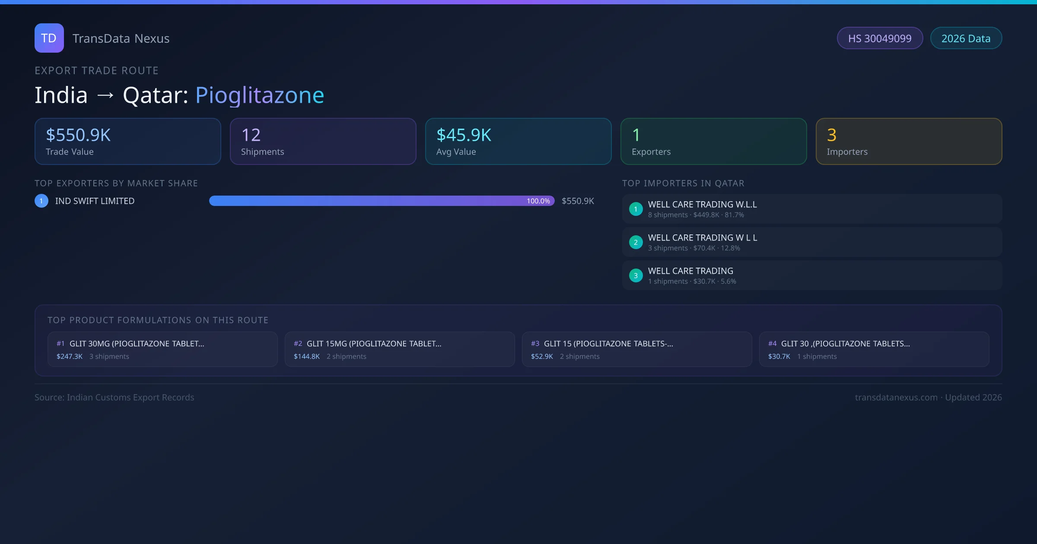1037x544 pixels.
Task: Select the WELL CARE TRADING W L L row
Action: [811, 242]
